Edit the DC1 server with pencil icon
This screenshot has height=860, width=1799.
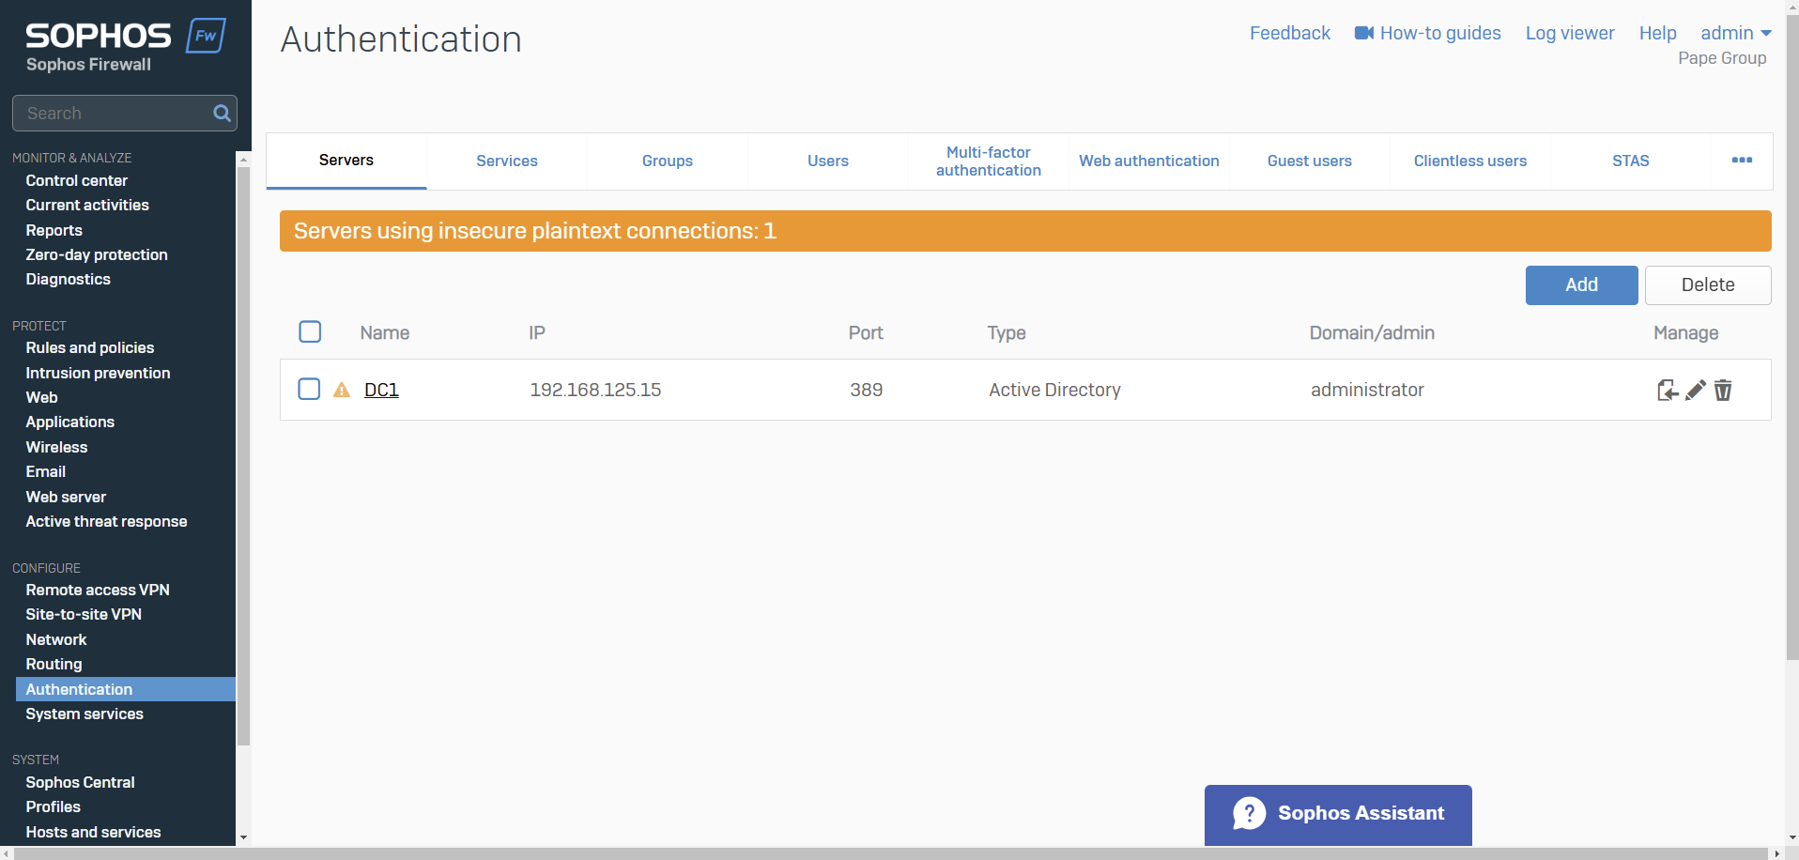coord(1696,390)
